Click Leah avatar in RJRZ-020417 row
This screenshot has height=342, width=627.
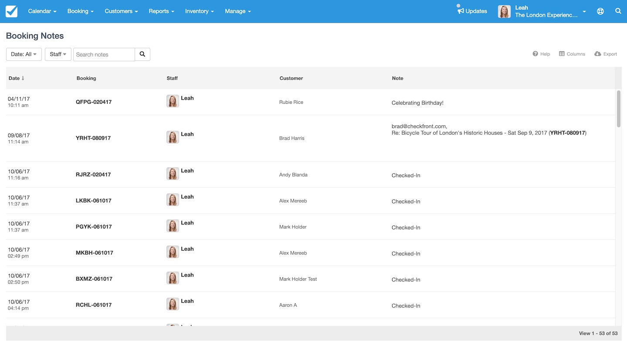tap(173, 174)
